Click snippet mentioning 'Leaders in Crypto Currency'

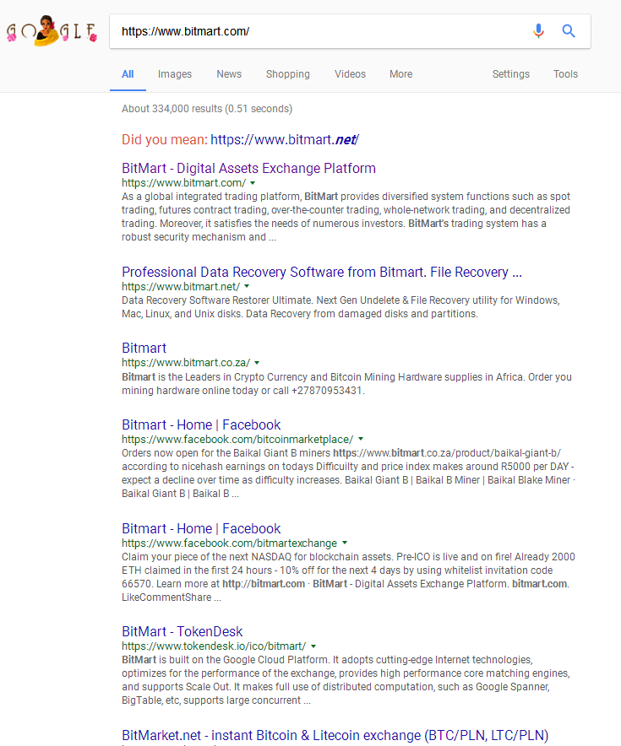point(346,383)
